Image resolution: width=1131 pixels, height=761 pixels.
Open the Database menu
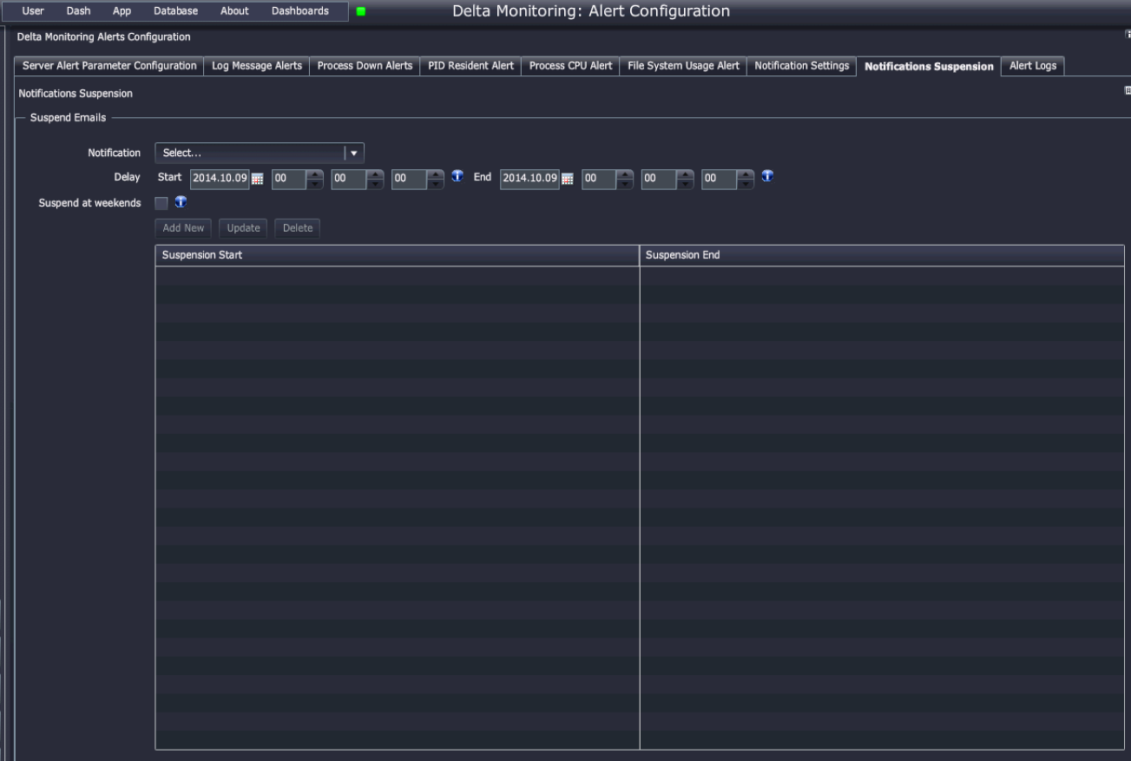(175, 11)
